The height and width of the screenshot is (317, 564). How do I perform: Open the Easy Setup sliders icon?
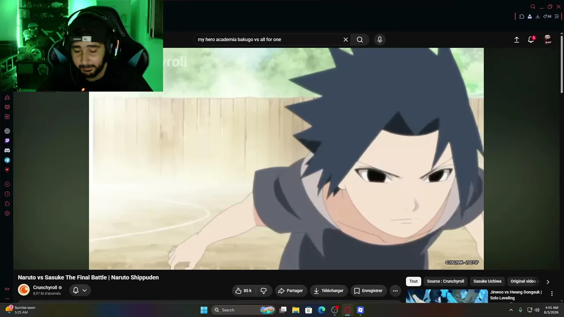tap(557, 16)
